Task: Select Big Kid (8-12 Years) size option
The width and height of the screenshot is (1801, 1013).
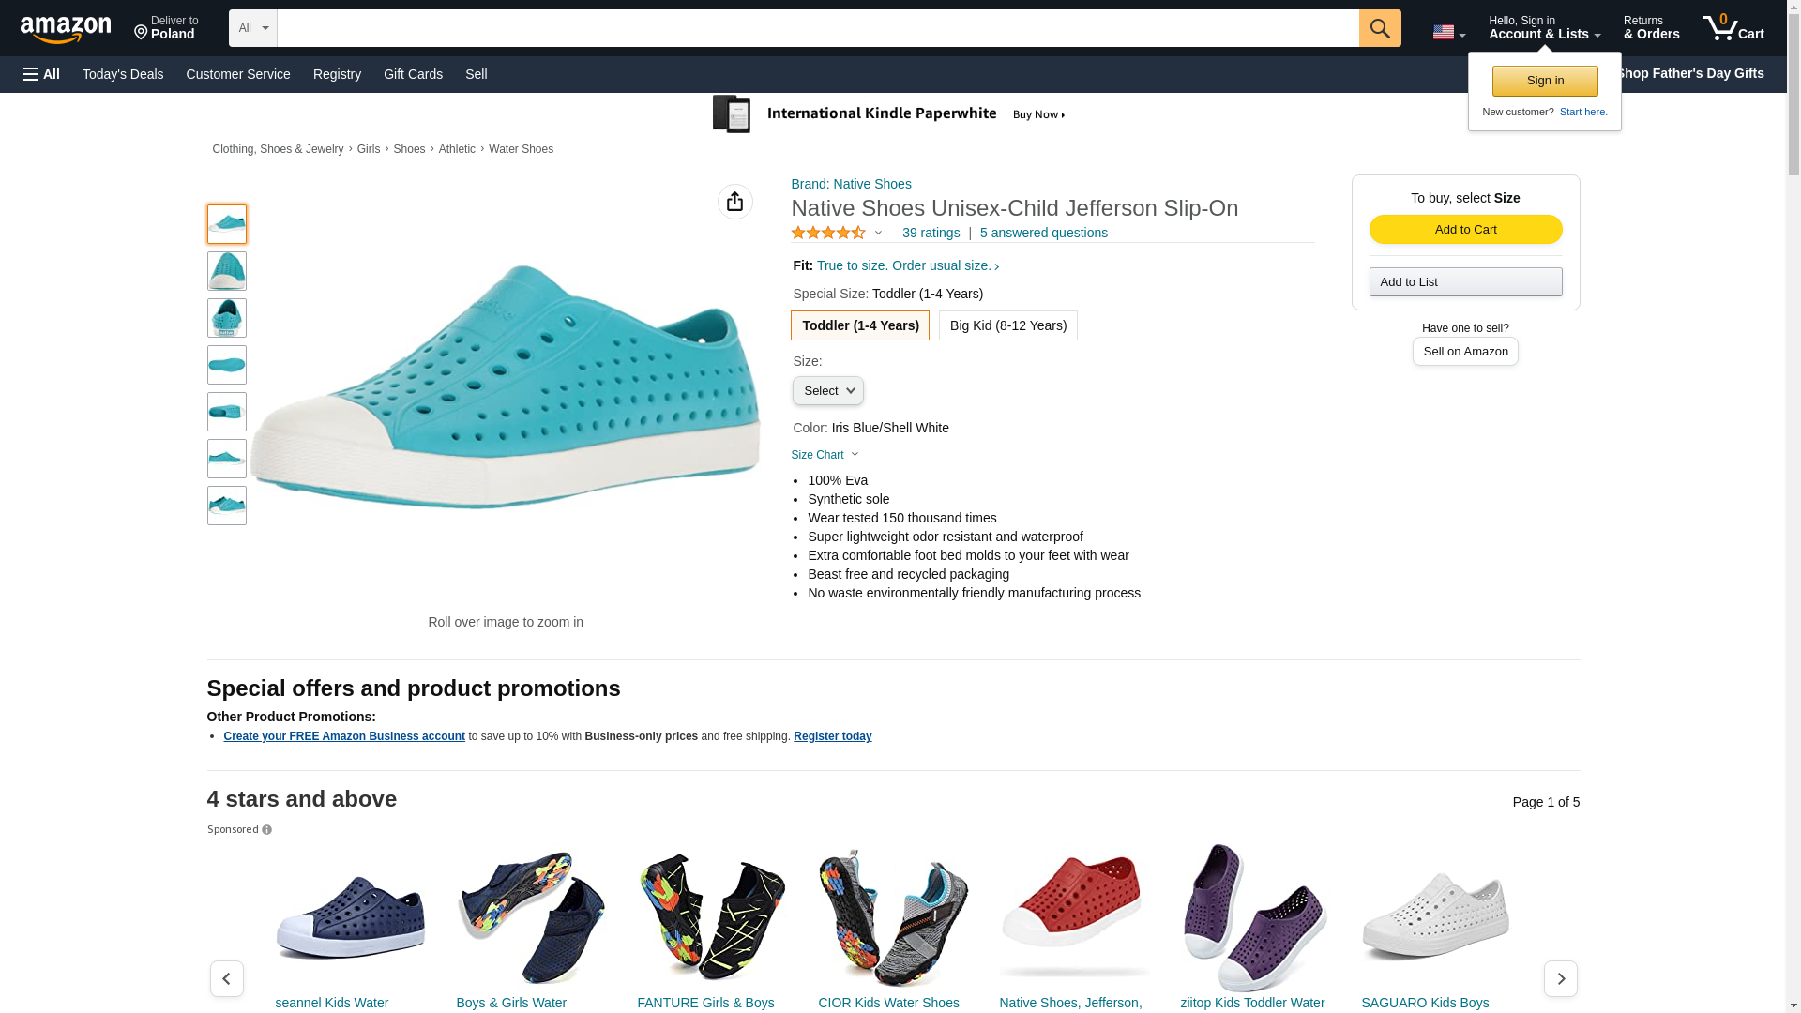Action: click(x=1007, y=325)
